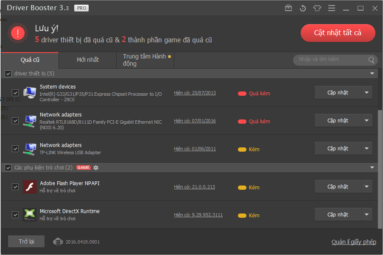Screen dimensions: 383x255
Task: Open 'Hiện có: 9.29.952.3111' version details
Action: coord(198,215)
